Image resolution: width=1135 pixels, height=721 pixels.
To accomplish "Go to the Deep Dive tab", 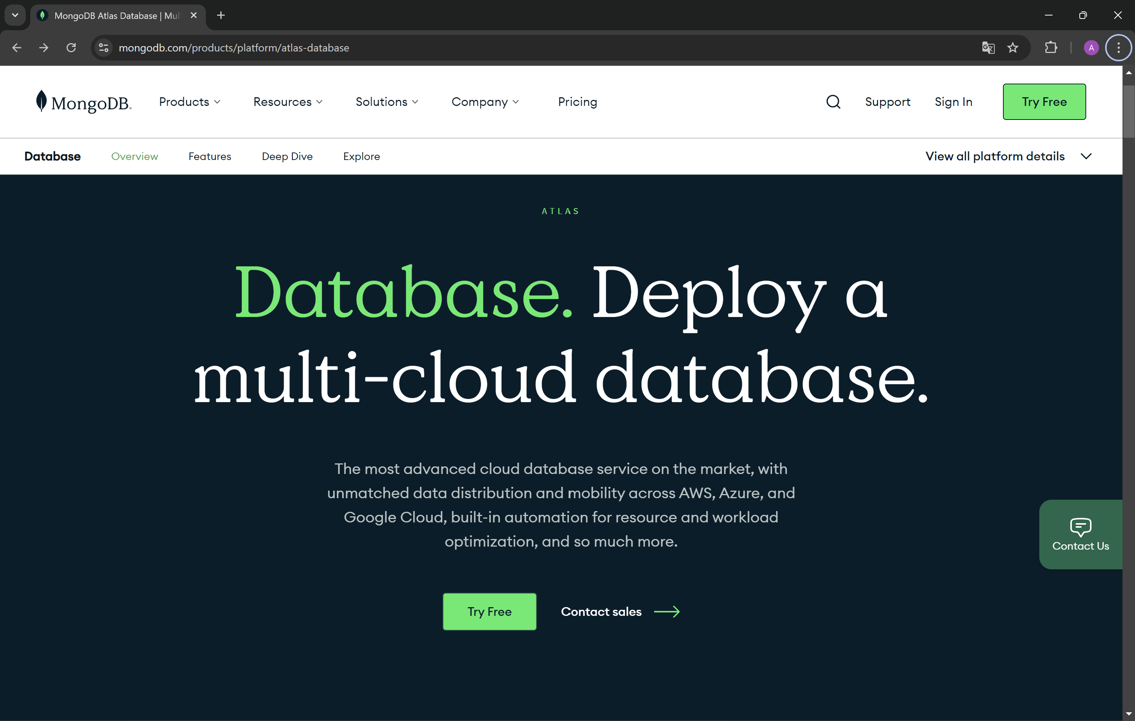I will 287,157.
